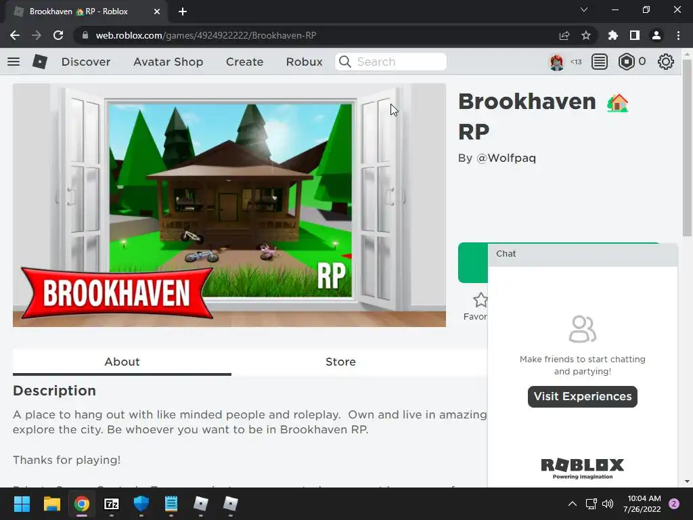
Task: Reload the page with the refresh icon
Action: point(58,35)
